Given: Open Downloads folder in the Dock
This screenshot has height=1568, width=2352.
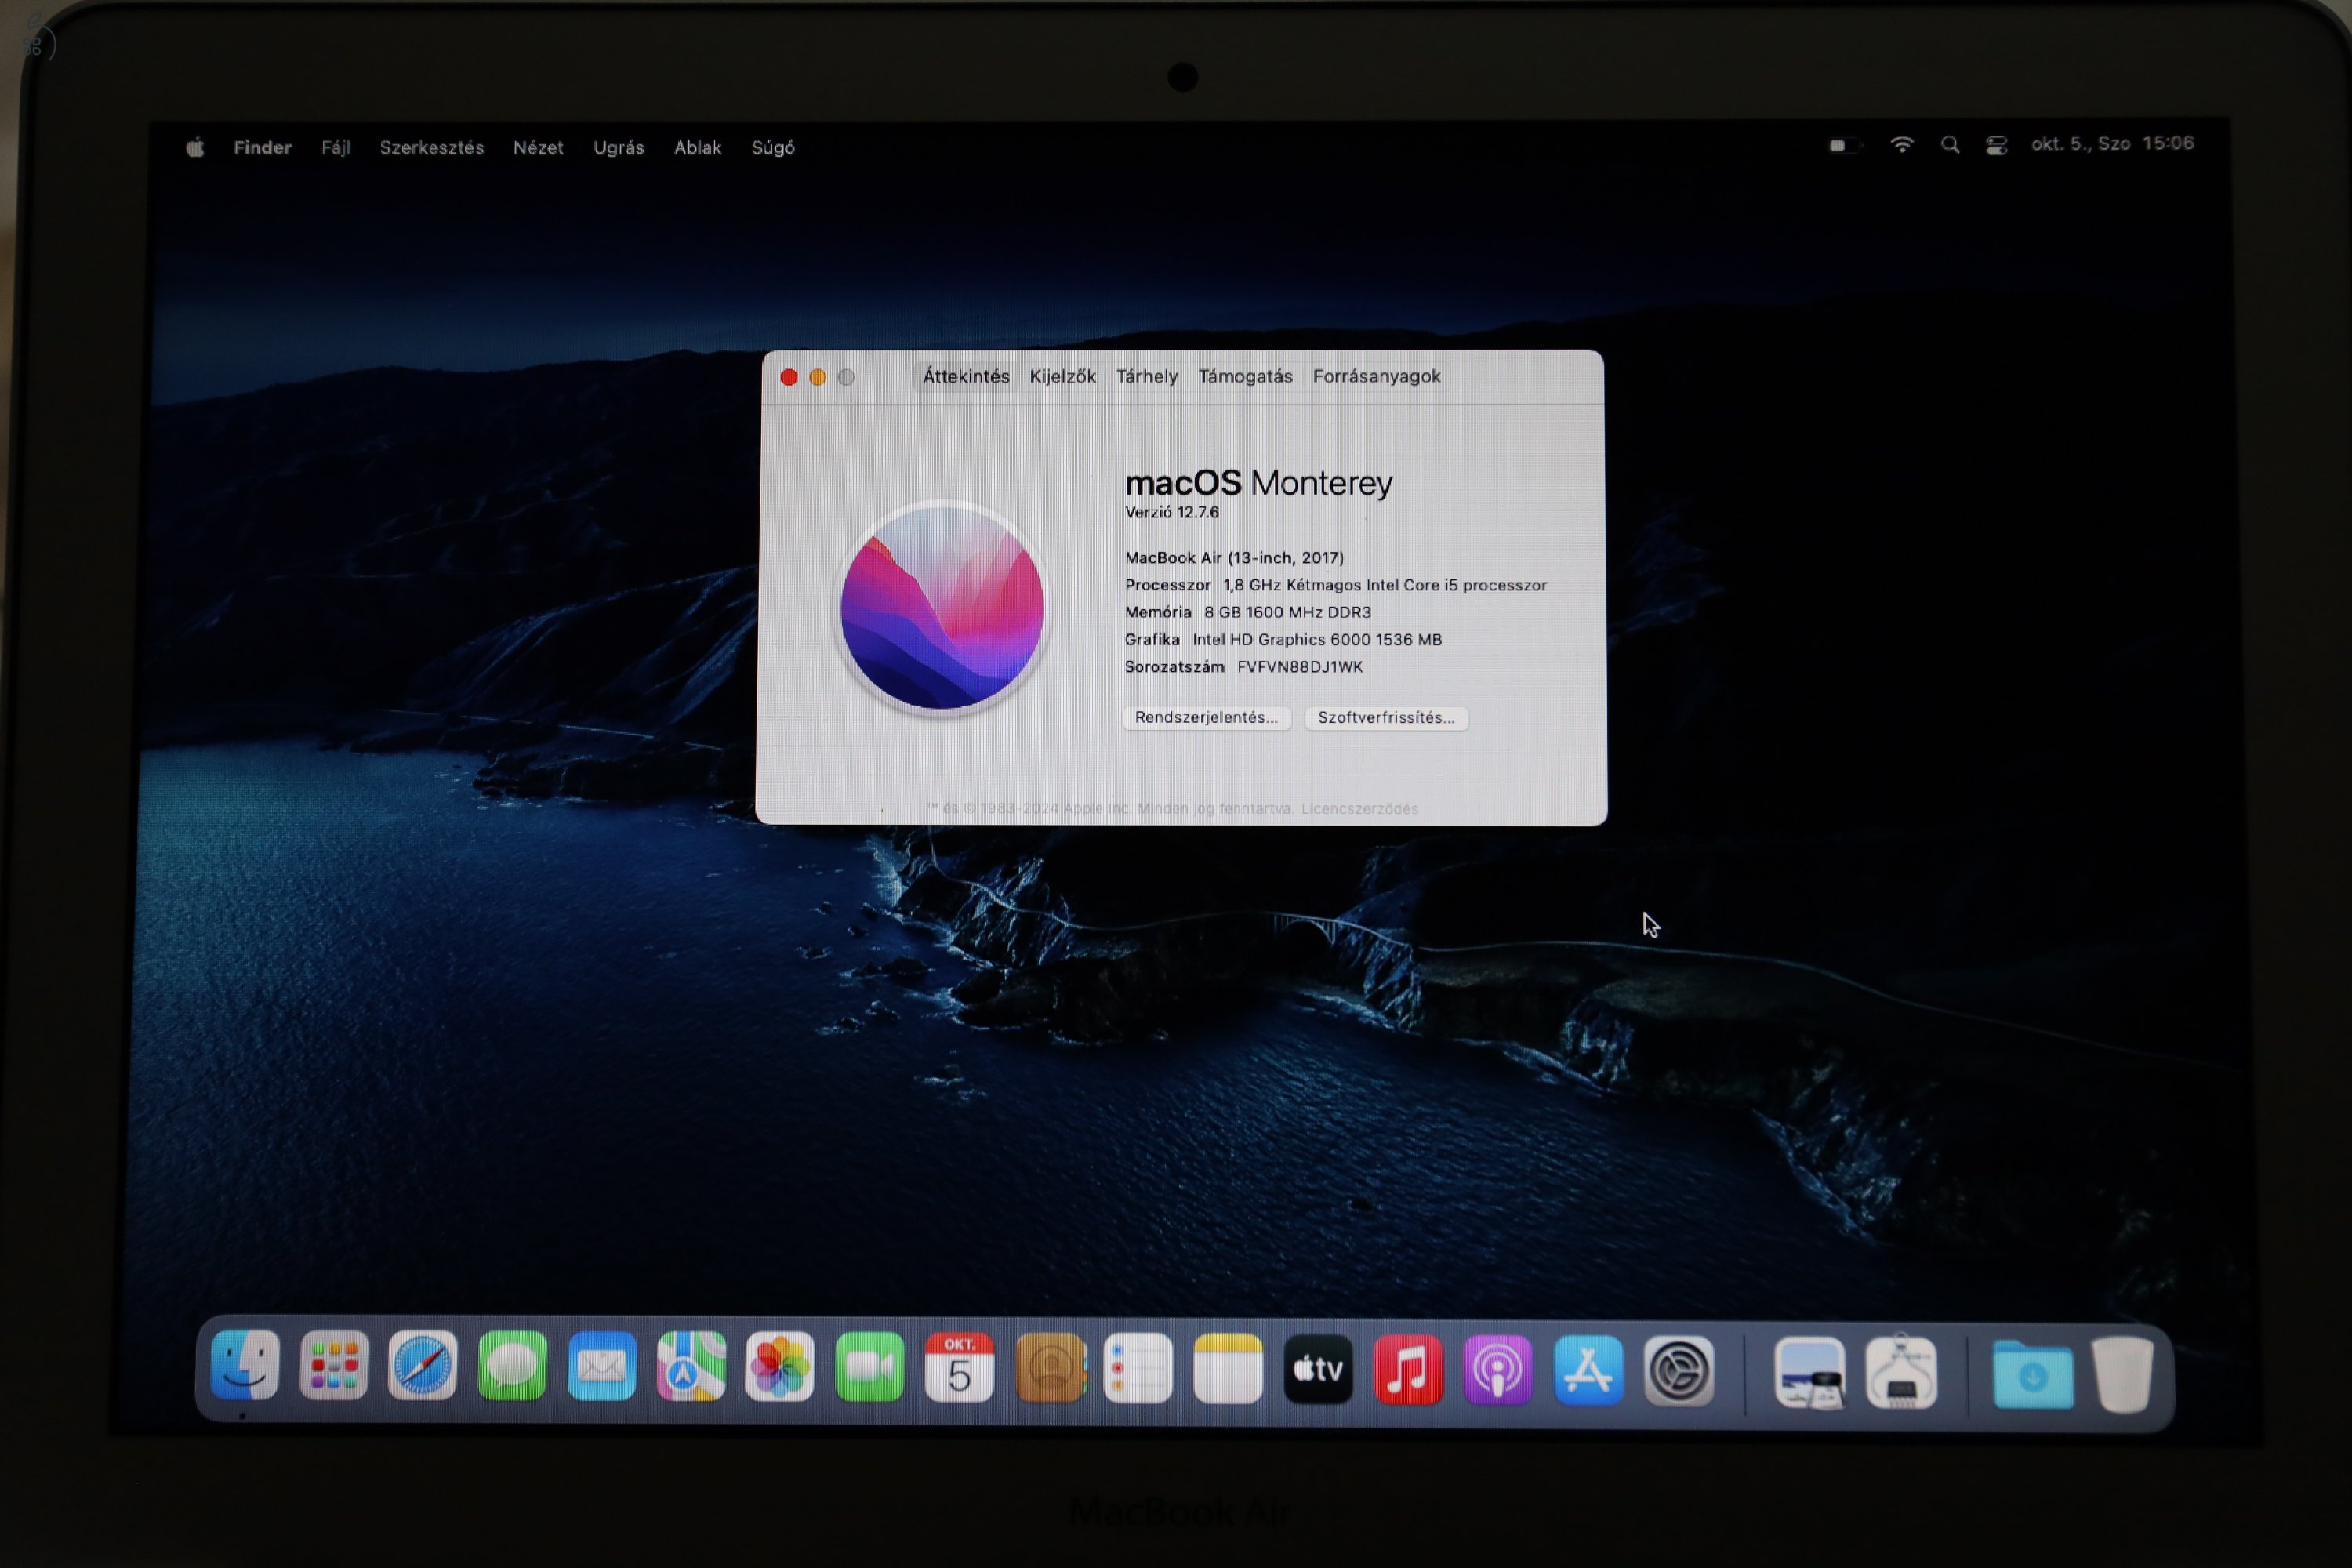Looking at the screenshot, I should click(2033, 1376).
